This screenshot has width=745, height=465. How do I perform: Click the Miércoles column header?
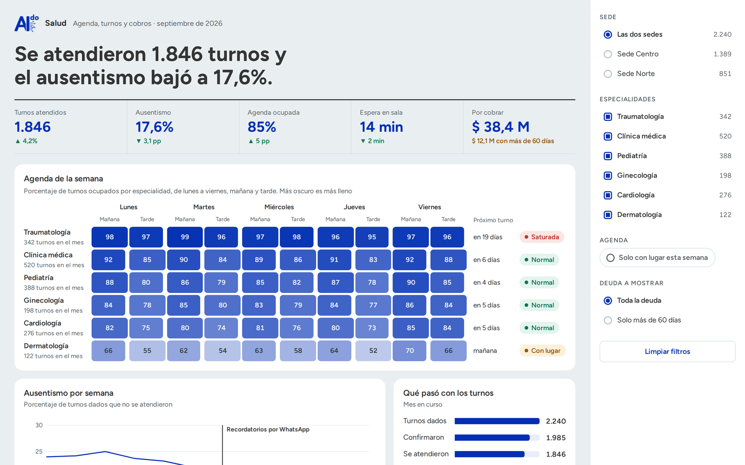pyautogui.click(x=279, y=207)
